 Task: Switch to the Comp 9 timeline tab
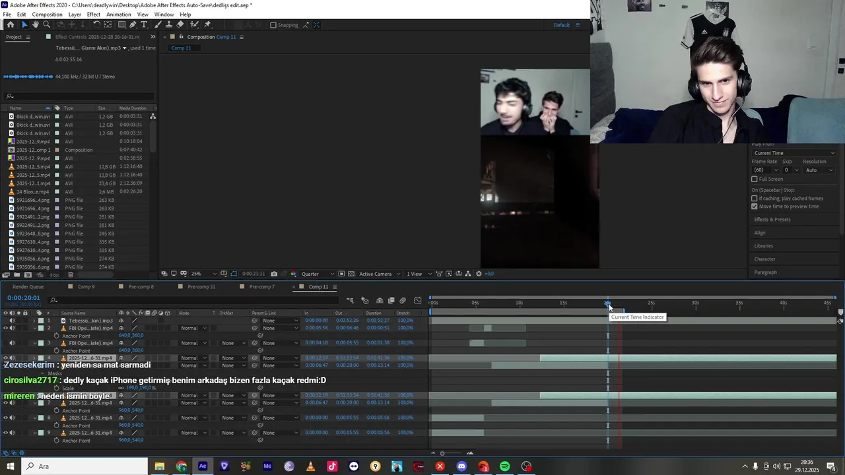86,287
